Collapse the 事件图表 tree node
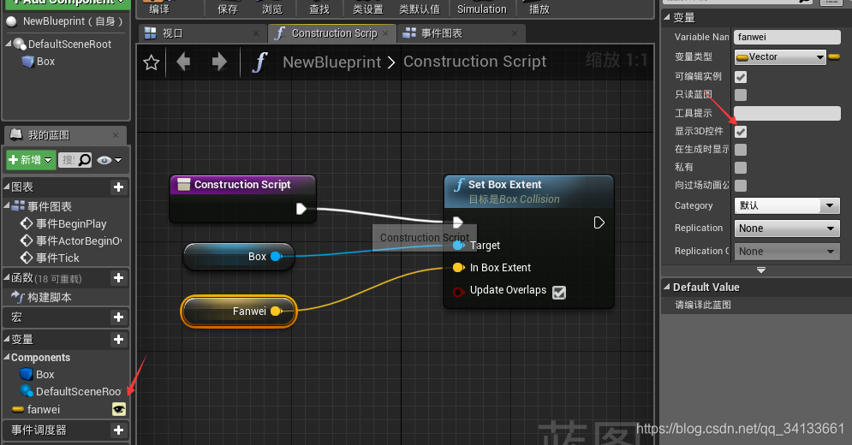 click(6, 206)
